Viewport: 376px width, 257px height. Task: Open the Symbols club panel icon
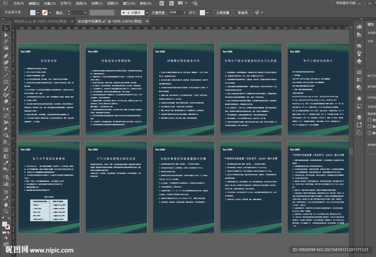tap(359, 61)
